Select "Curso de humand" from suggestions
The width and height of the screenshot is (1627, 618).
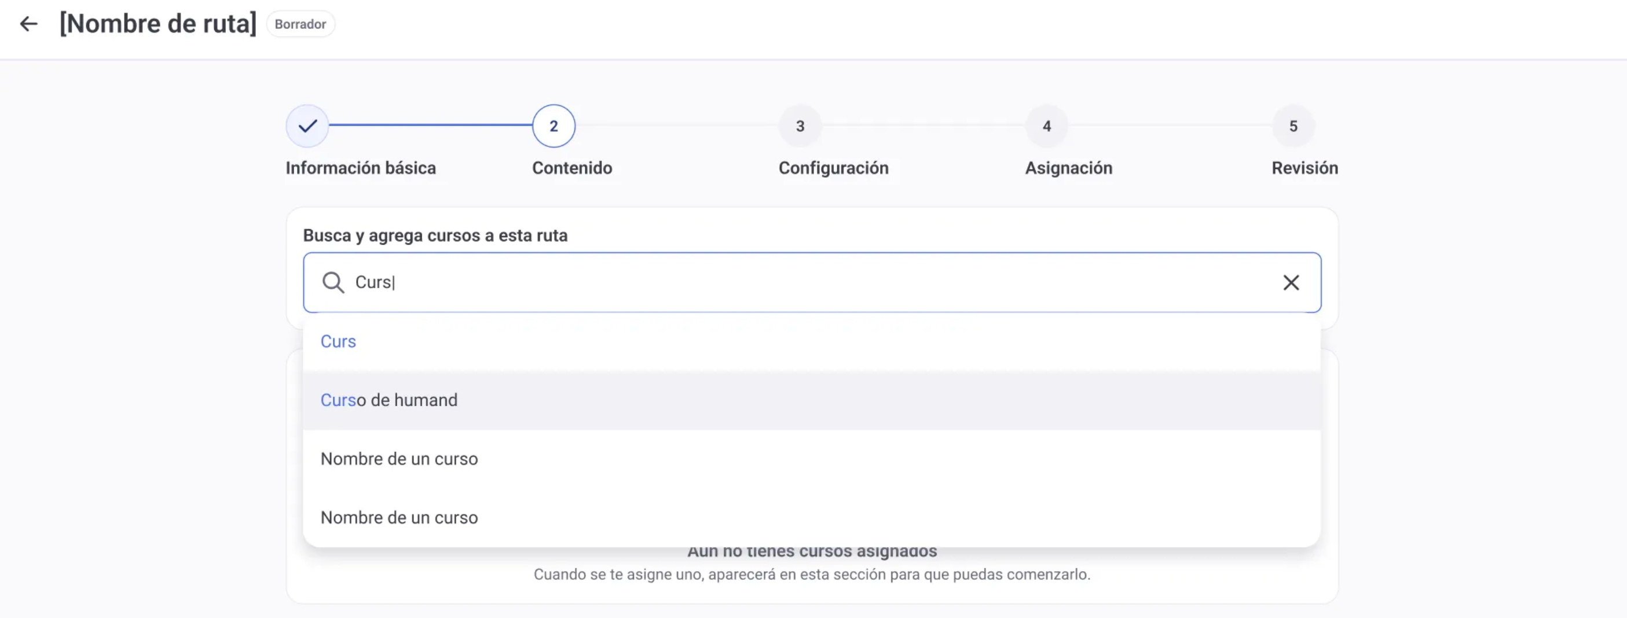[389, 400]
